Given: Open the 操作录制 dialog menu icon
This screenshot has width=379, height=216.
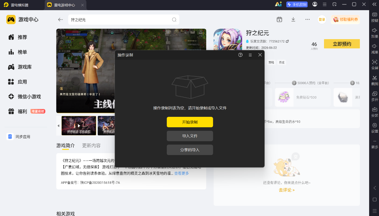Looking at the screenshot, I should pyautogui.click(x=250, y=55).
